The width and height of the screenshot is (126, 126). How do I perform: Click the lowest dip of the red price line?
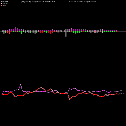pyautogui.click(x=70, y=100)
